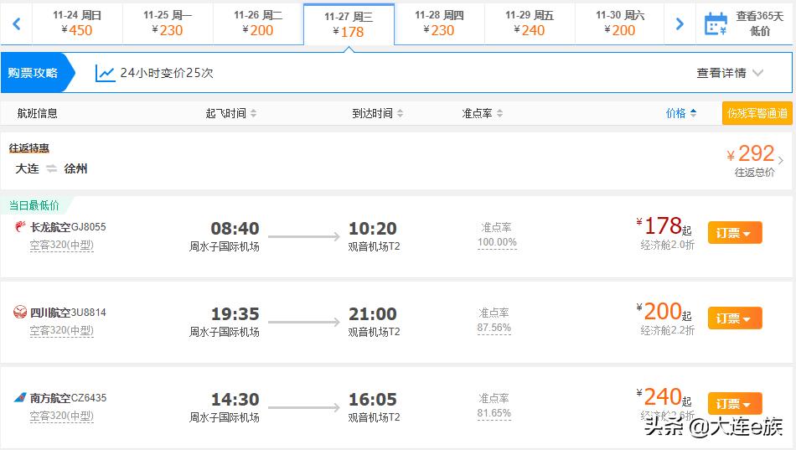Click the 往返特惠 label
796x450 pixels.
click(x=29, y=147)
